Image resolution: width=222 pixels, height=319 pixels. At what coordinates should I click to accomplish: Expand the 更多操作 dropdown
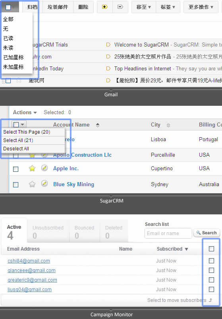201,7
